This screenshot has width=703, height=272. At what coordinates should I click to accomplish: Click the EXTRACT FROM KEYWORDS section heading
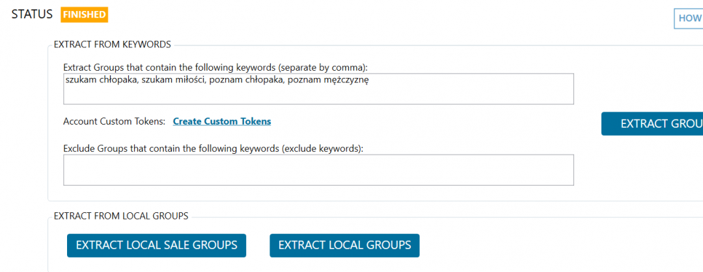[x=112, y=45]
